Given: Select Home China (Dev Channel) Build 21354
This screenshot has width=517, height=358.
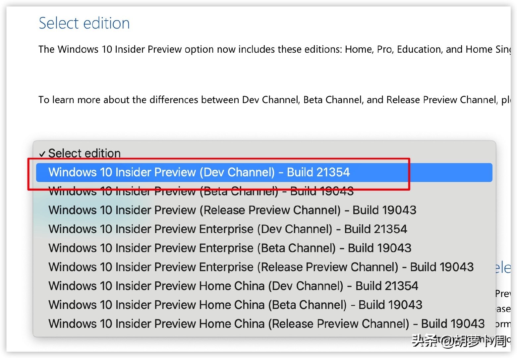Looking at the screenshot, I should pos(233,286).
